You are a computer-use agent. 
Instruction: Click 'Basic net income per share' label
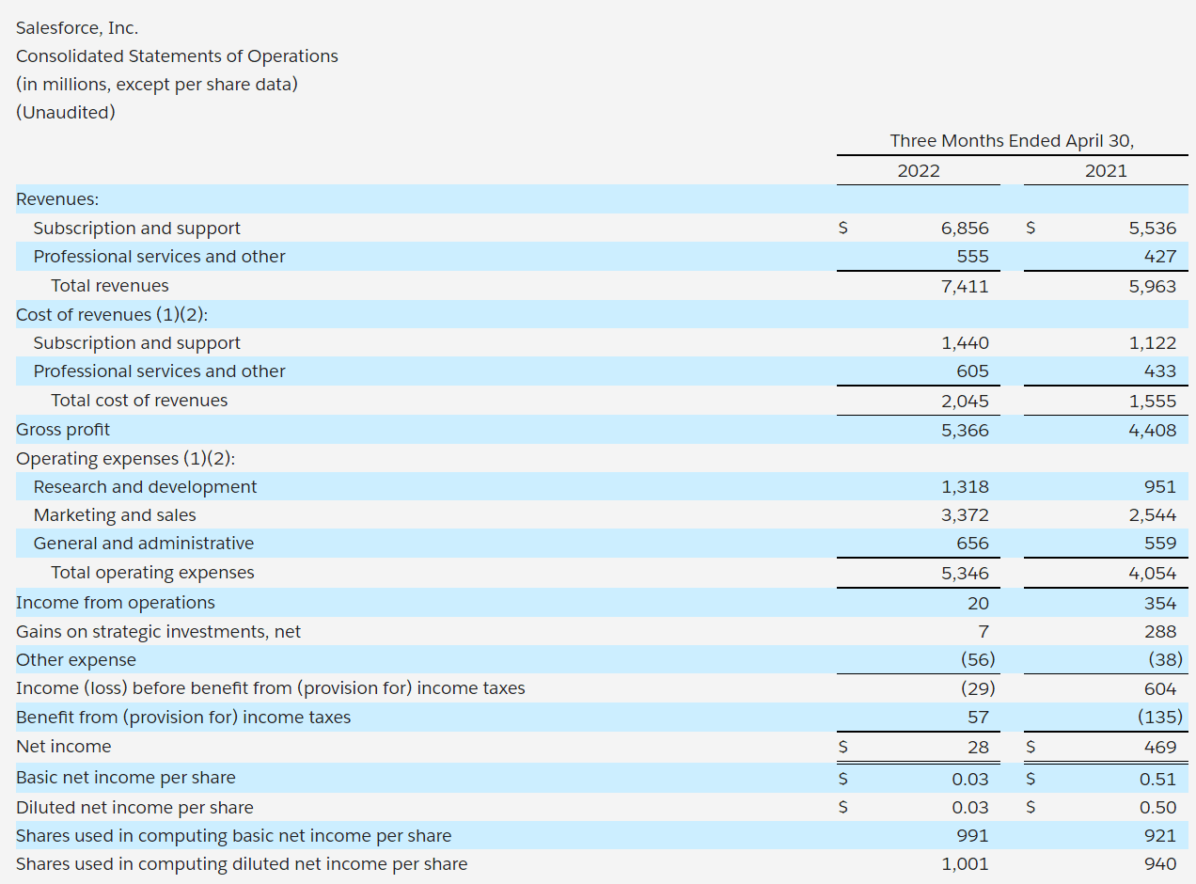tap(126, 778)
